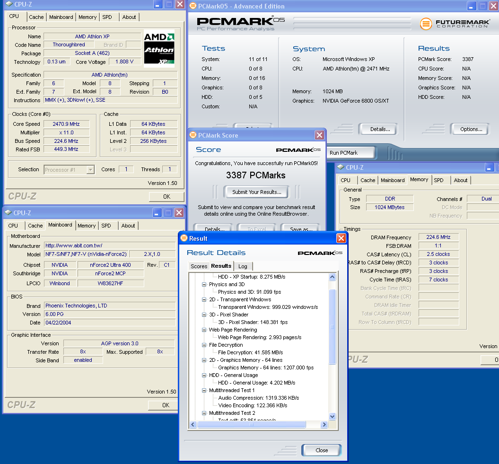Open system Details in PCMark05 window
This screenshot has height=464, width=499.
click(x=380, y=129)
